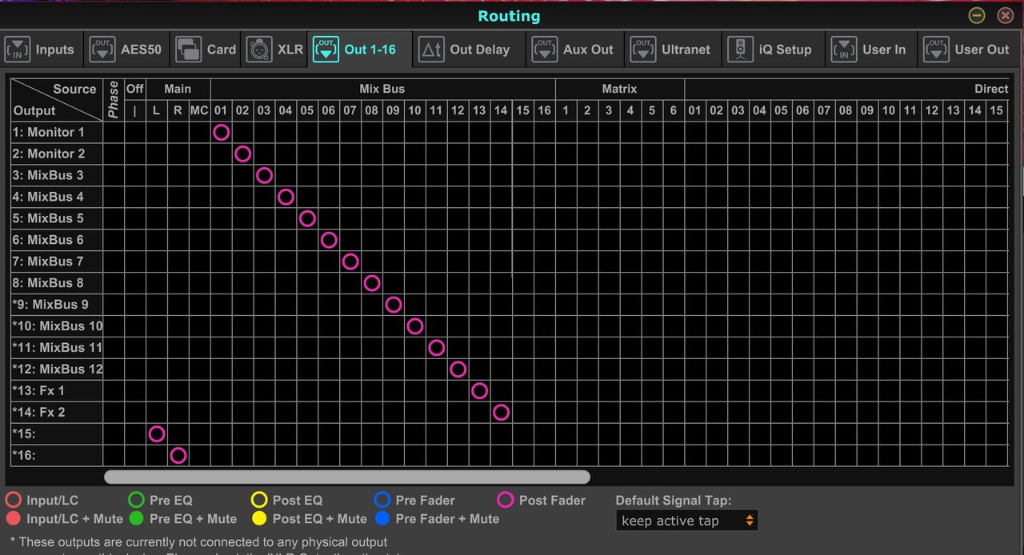Toggle MixBus 5 to Mix Bus 05 point
This screenshot has width=1024, height=555.
point(307,218)
